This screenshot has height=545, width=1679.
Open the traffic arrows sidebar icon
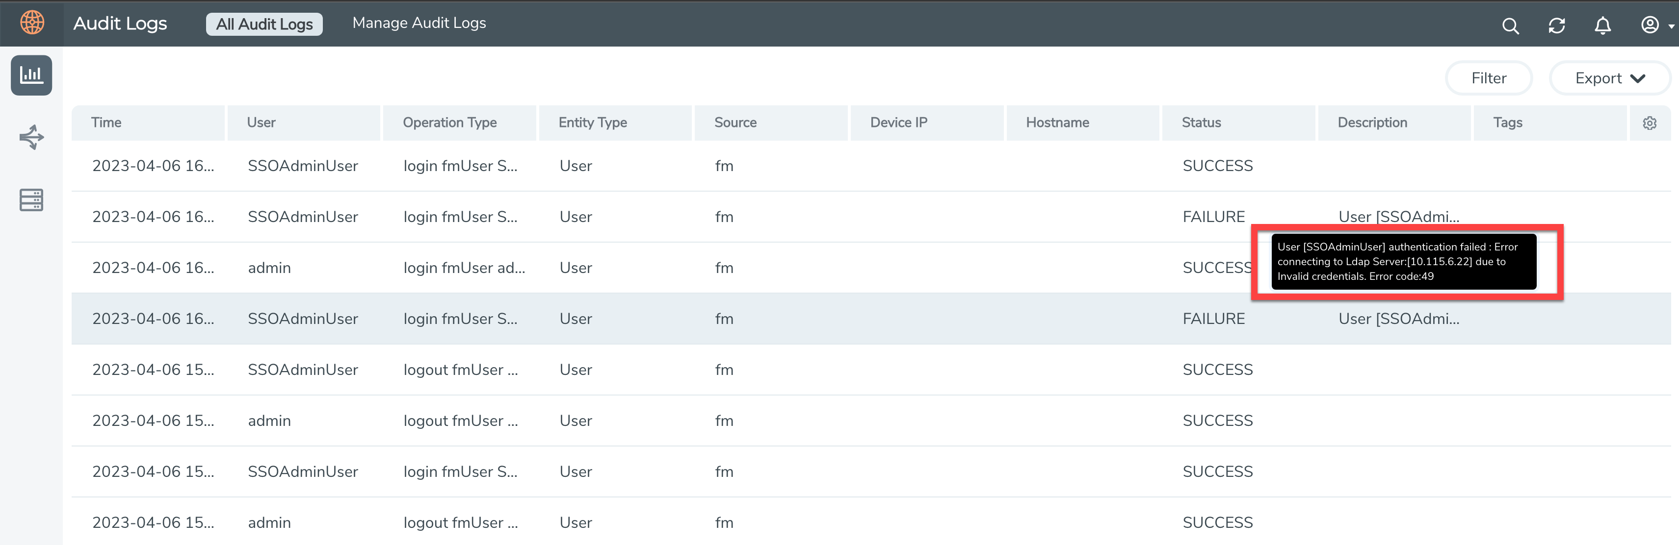(x=31, y=137)
